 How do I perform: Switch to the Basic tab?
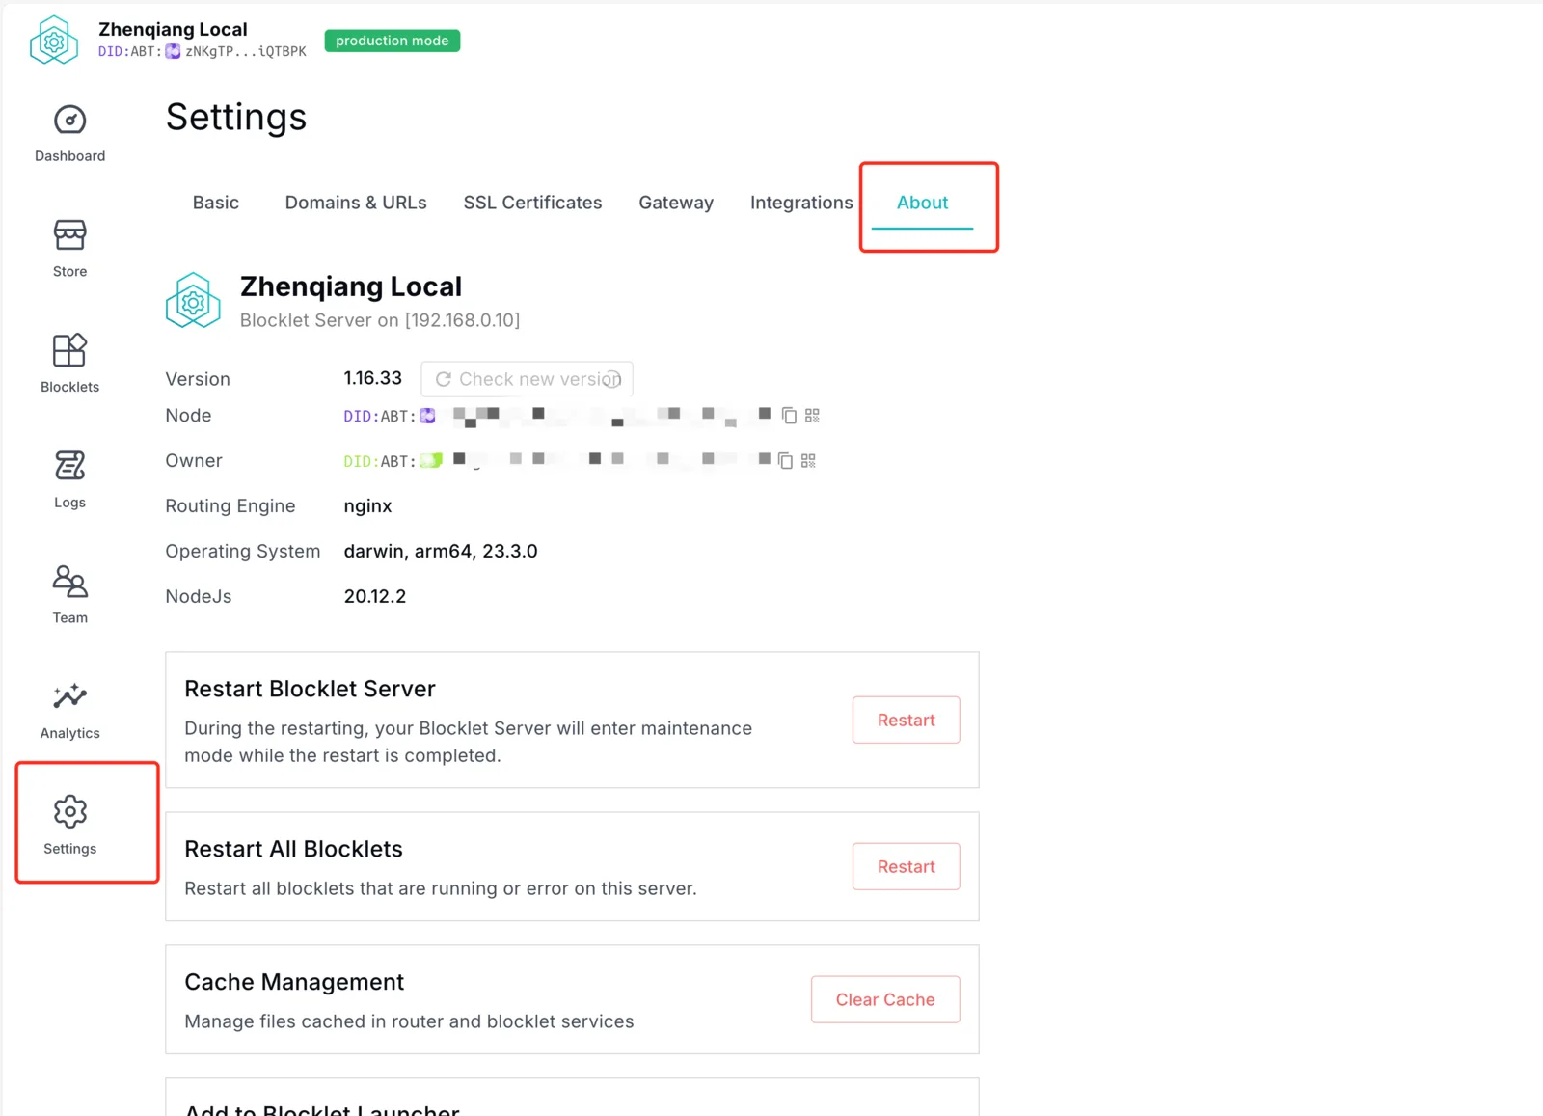coord(216,203)
